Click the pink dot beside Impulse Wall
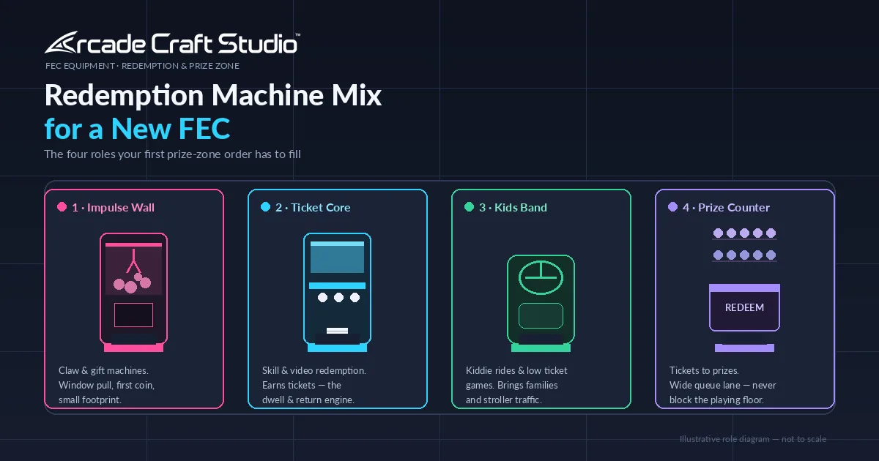Image resolution: width=879 pixels, height=461 pixels. tap(62, 207)
